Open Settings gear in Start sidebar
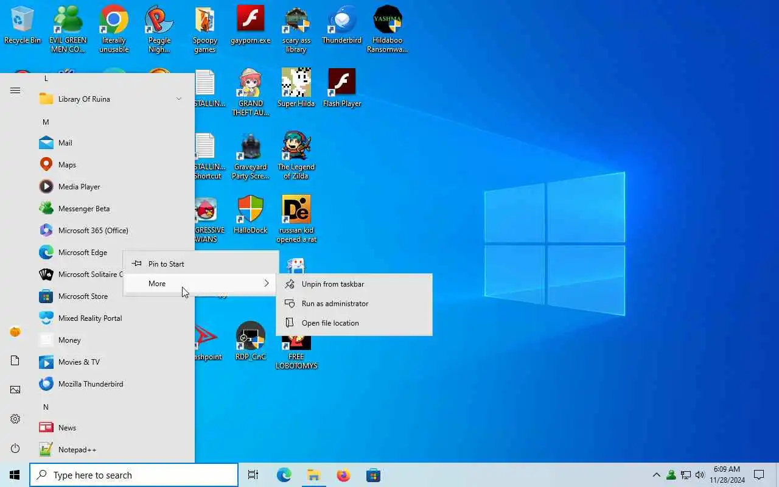The image size is (779, 487). [x=15, y=419]
